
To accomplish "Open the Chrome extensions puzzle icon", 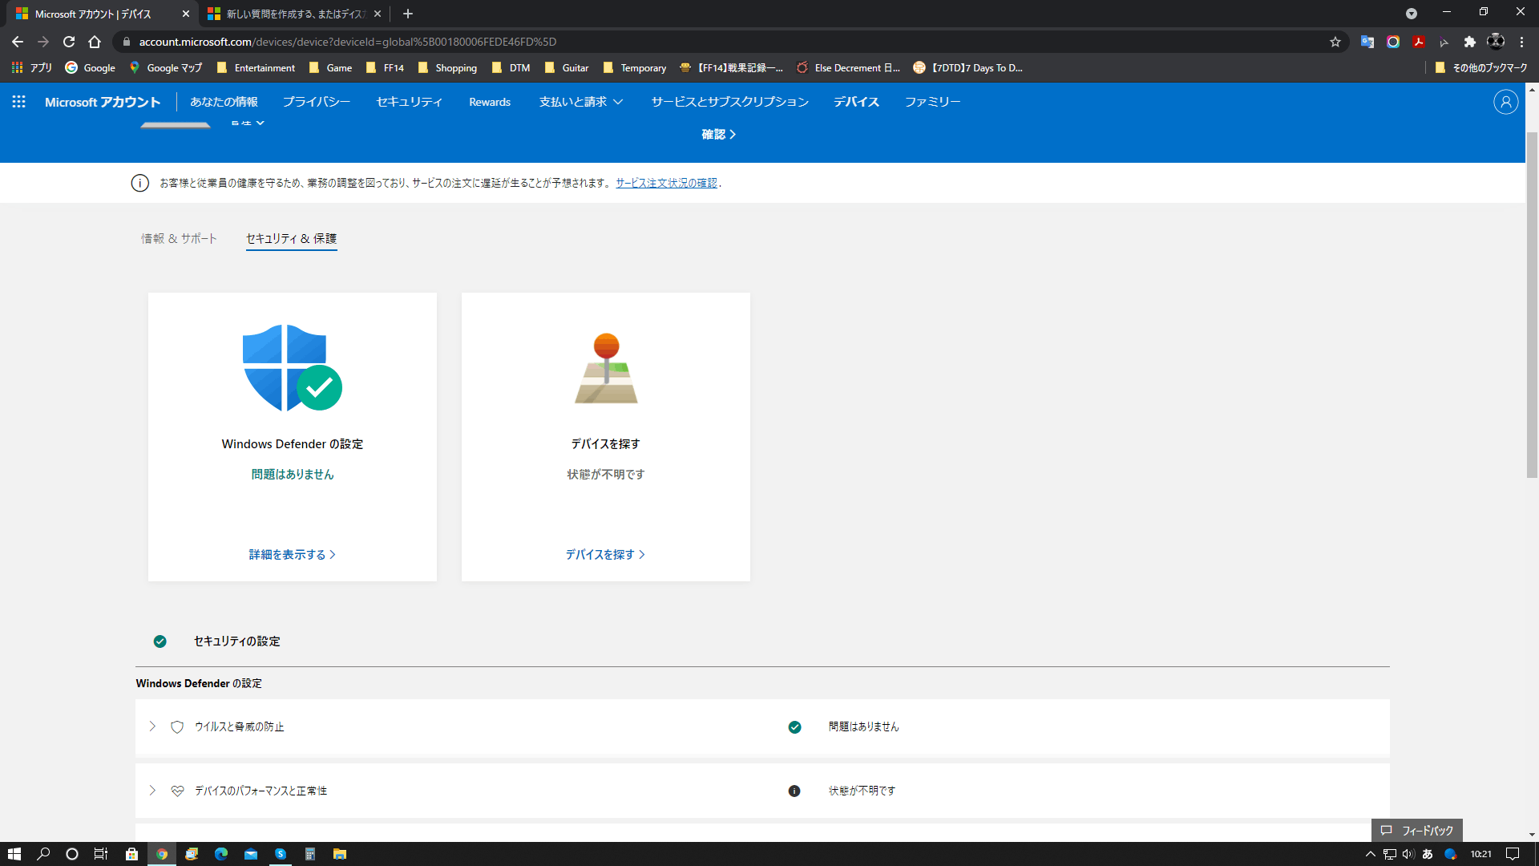I will point(1469,42).
